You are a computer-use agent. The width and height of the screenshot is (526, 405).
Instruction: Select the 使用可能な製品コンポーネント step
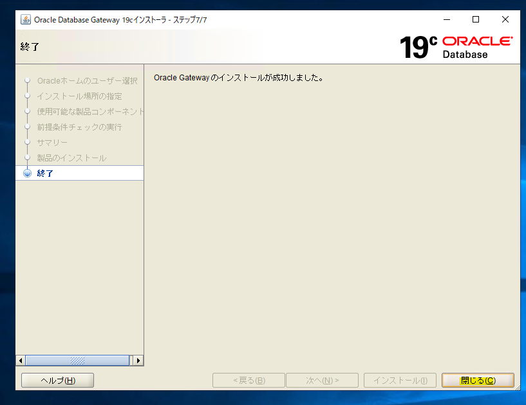coord(90,112)
